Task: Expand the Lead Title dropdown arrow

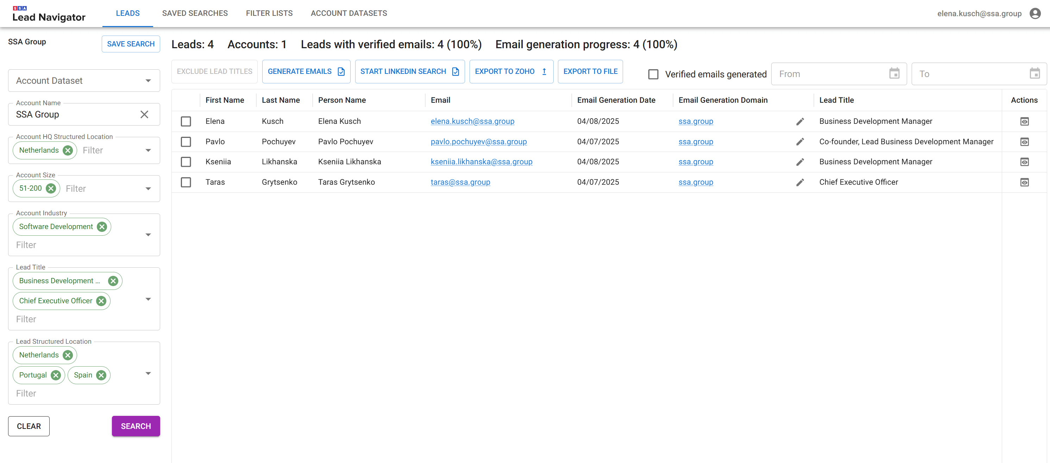Action: [149, 299]
